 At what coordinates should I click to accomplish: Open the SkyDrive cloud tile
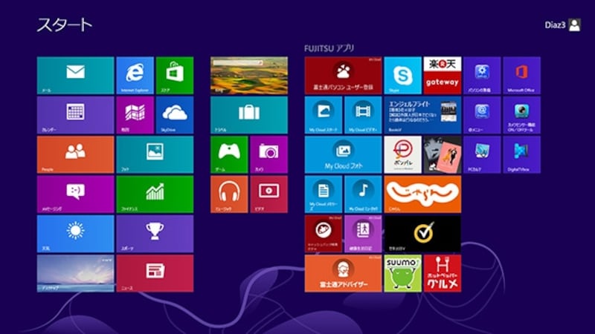tap(174, 114)
